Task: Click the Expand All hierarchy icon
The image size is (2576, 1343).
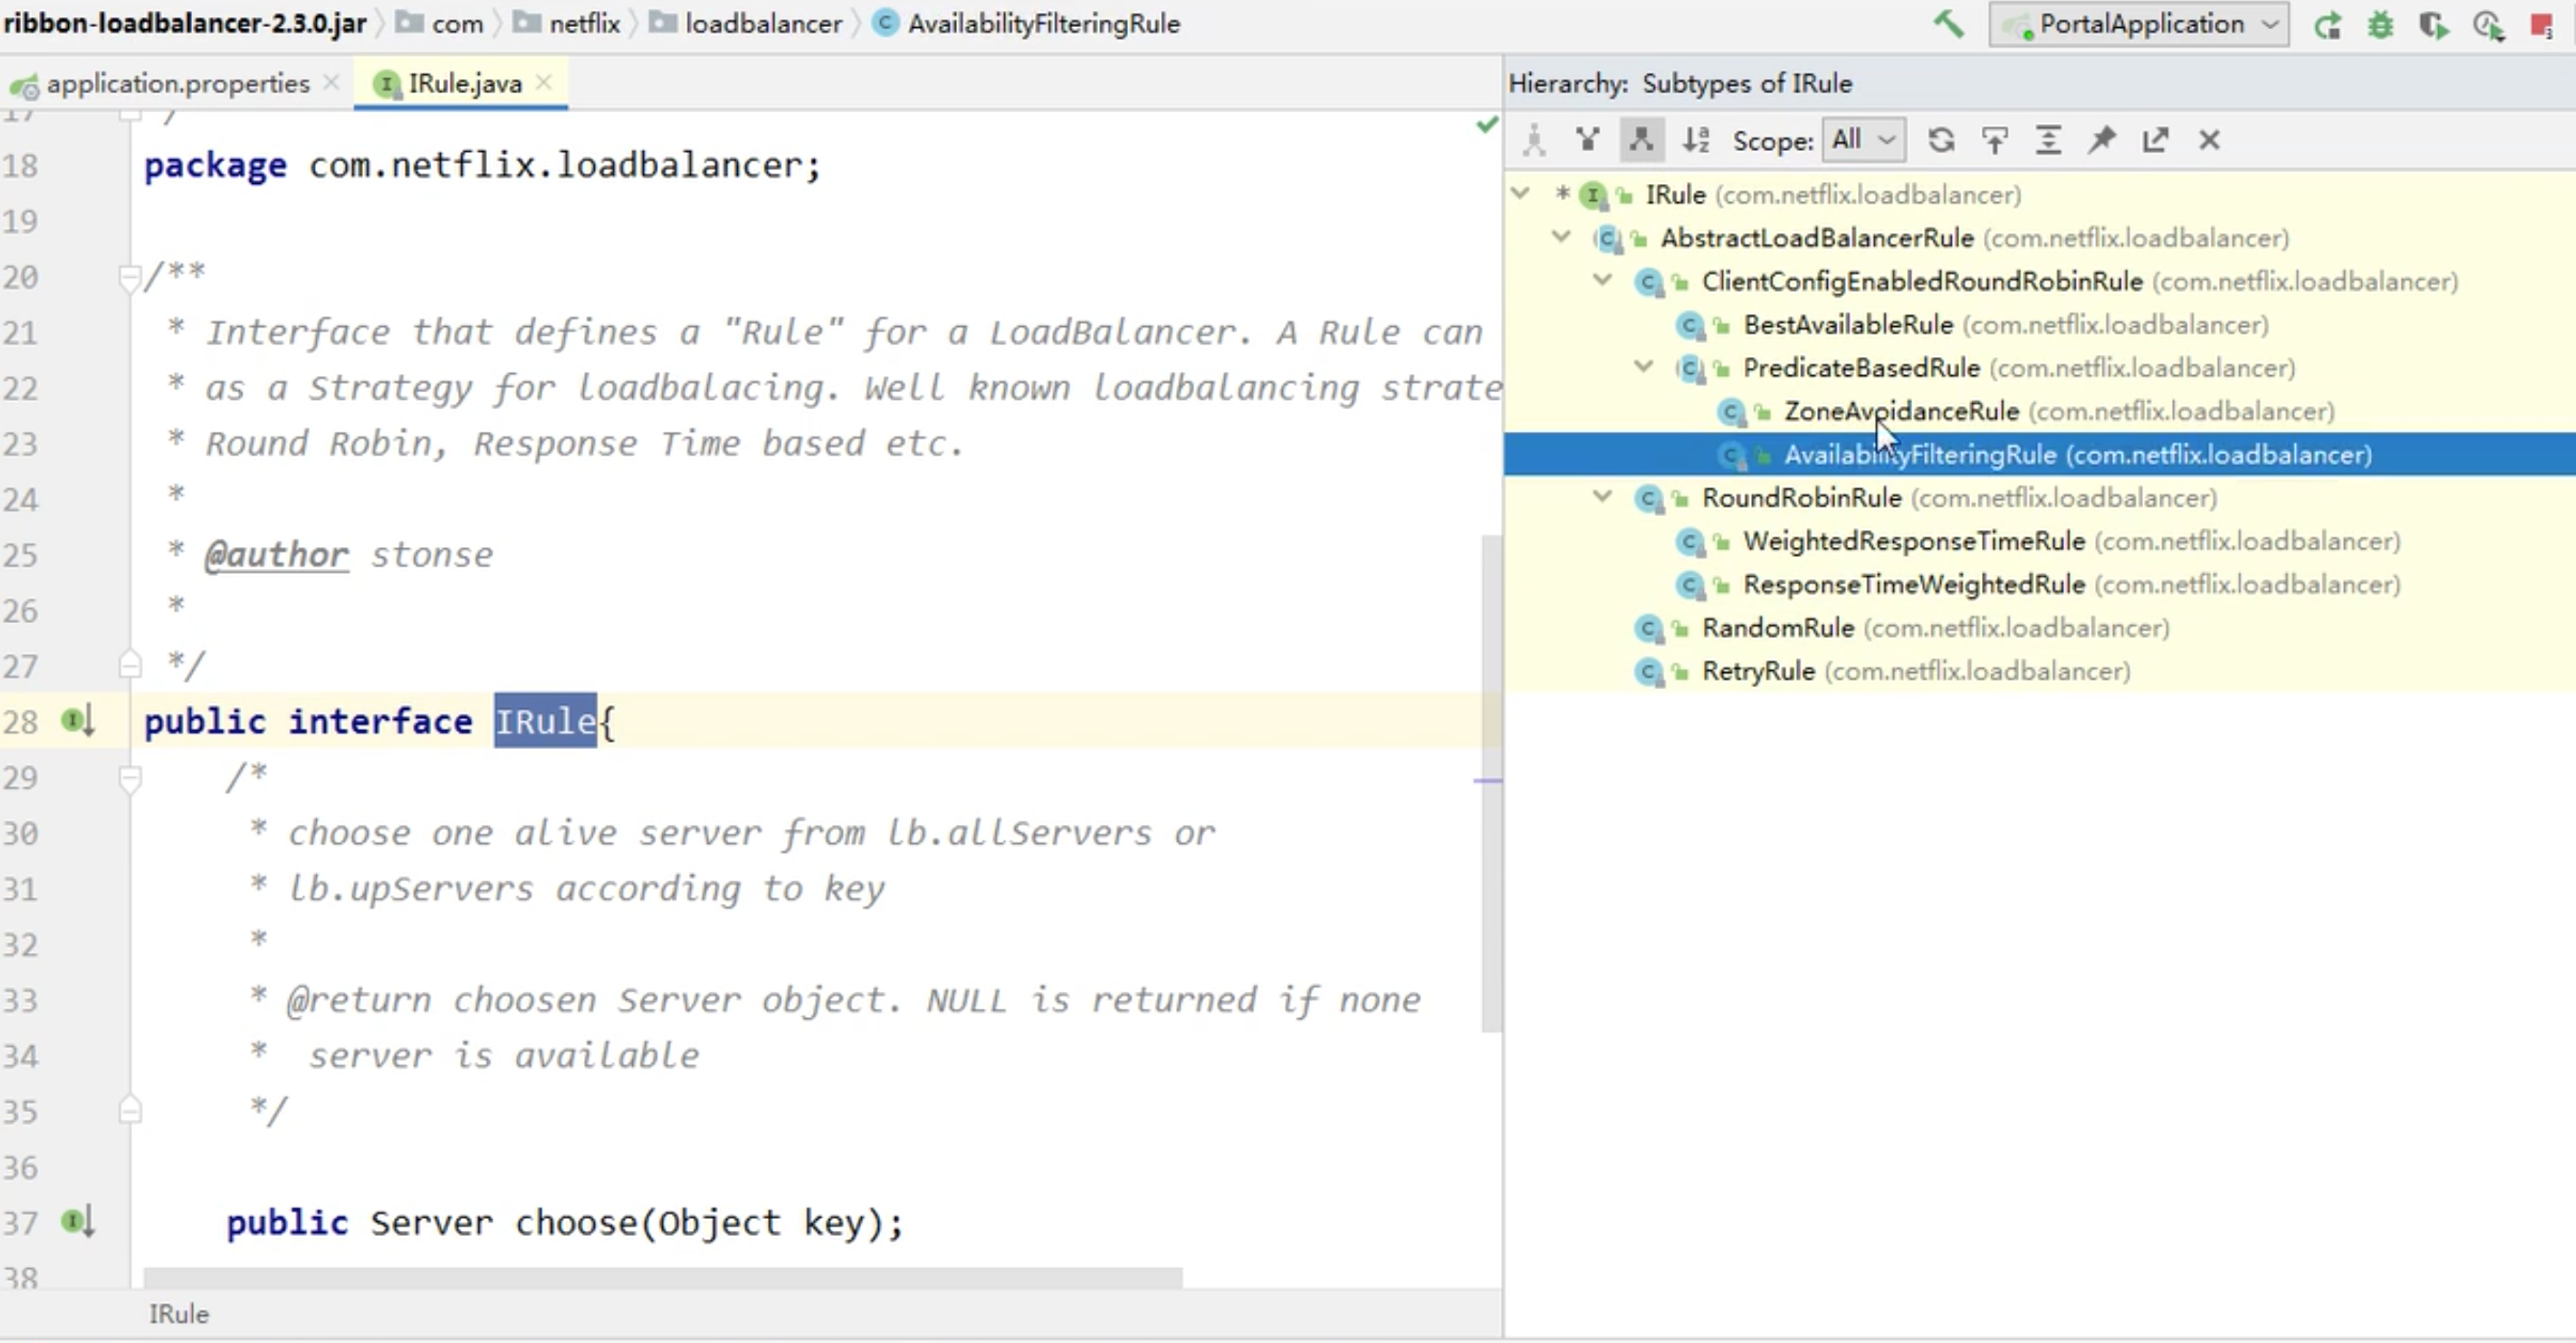Action: tap(2048, 140)
